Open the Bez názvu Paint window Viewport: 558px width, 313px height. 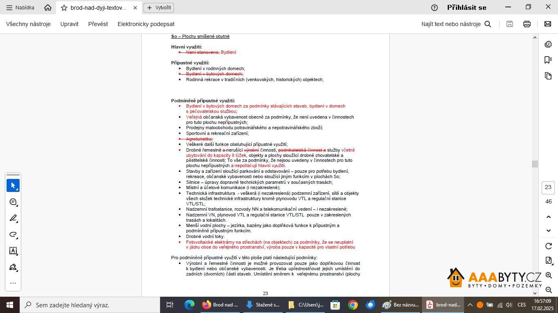click(x=401, y=305)
